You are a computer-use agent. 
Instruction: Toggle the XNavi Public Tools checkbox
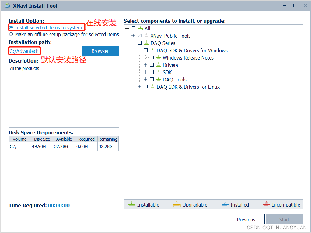point(140,36)
